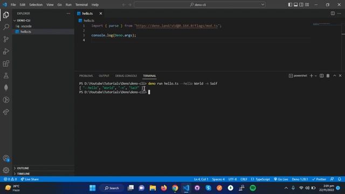Screen dimensions: 345x194
Task: Open the Source Control view
Action: click(6, 39)
